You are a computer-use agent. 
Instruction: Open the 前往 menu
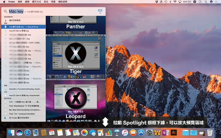(46, 2)
